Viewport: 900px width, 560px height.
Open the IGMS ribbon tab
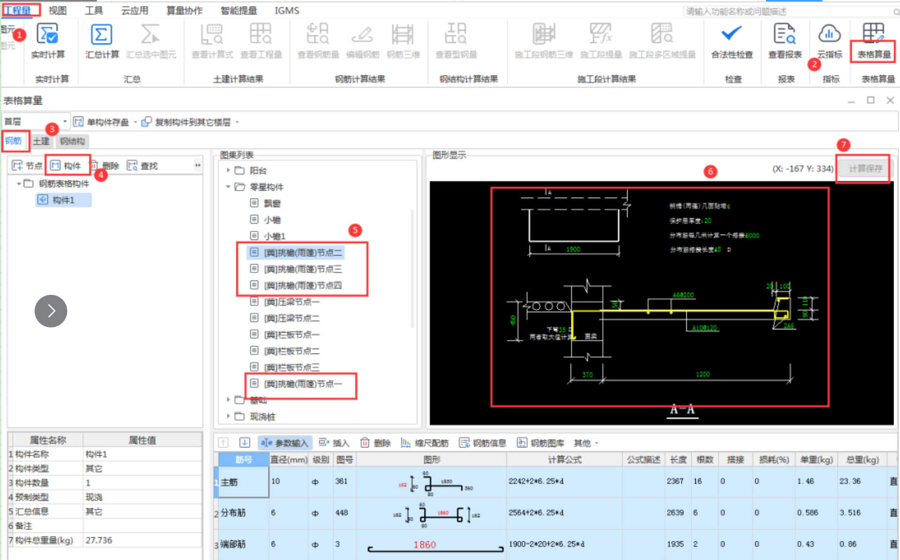[287, 10]
